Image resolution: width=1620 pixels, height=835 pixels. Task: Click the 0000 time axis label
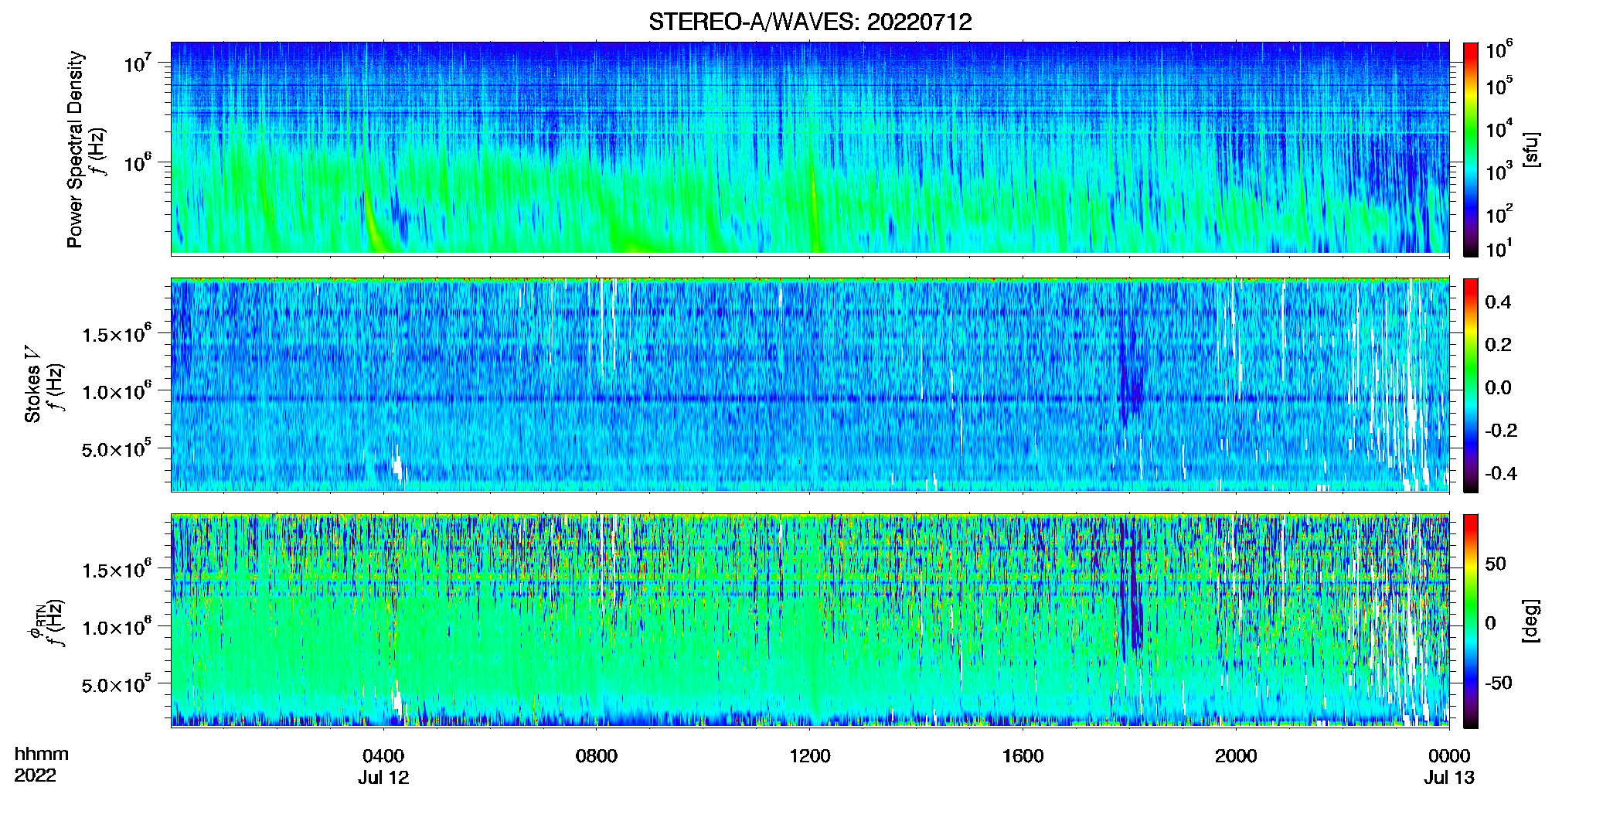pos(1449,756)
